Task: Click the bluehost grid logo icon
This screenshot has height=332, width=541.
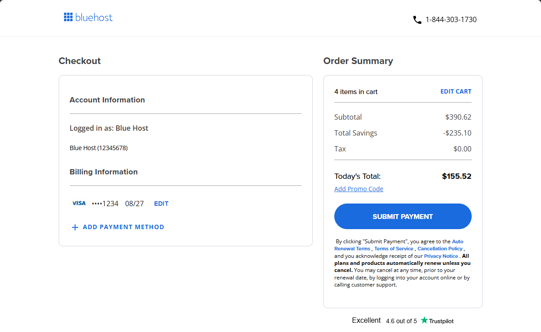Action: pos(69,17)
